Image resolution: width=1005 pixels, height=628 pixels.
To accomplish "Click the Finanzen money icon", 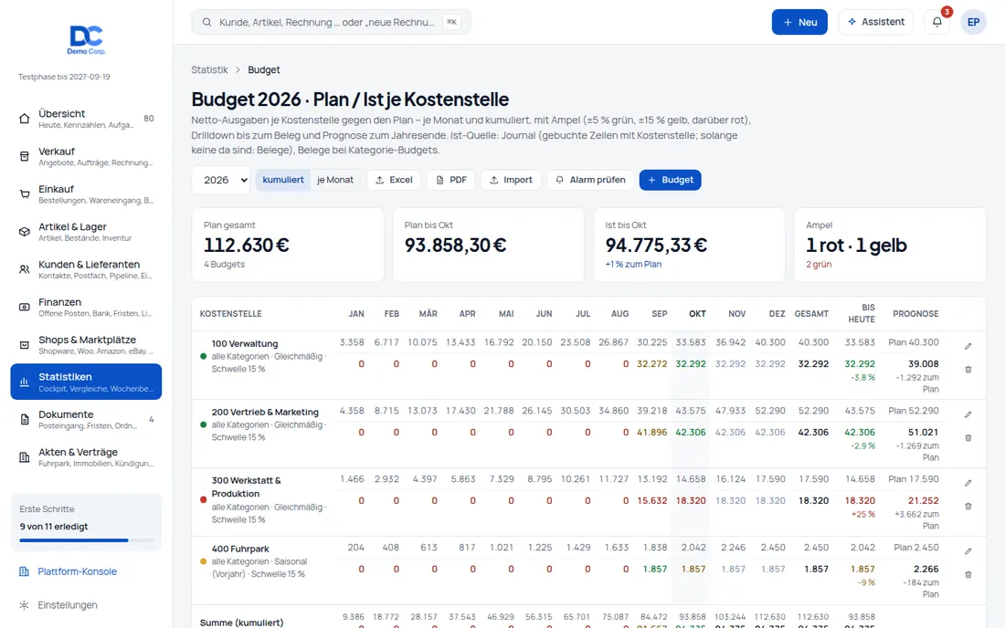I will tap(25, 308).
